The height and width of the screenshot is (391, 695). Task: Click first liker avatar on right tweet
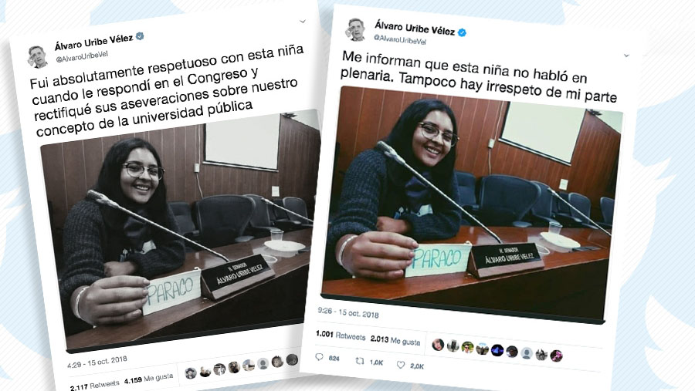coord(438,345)
